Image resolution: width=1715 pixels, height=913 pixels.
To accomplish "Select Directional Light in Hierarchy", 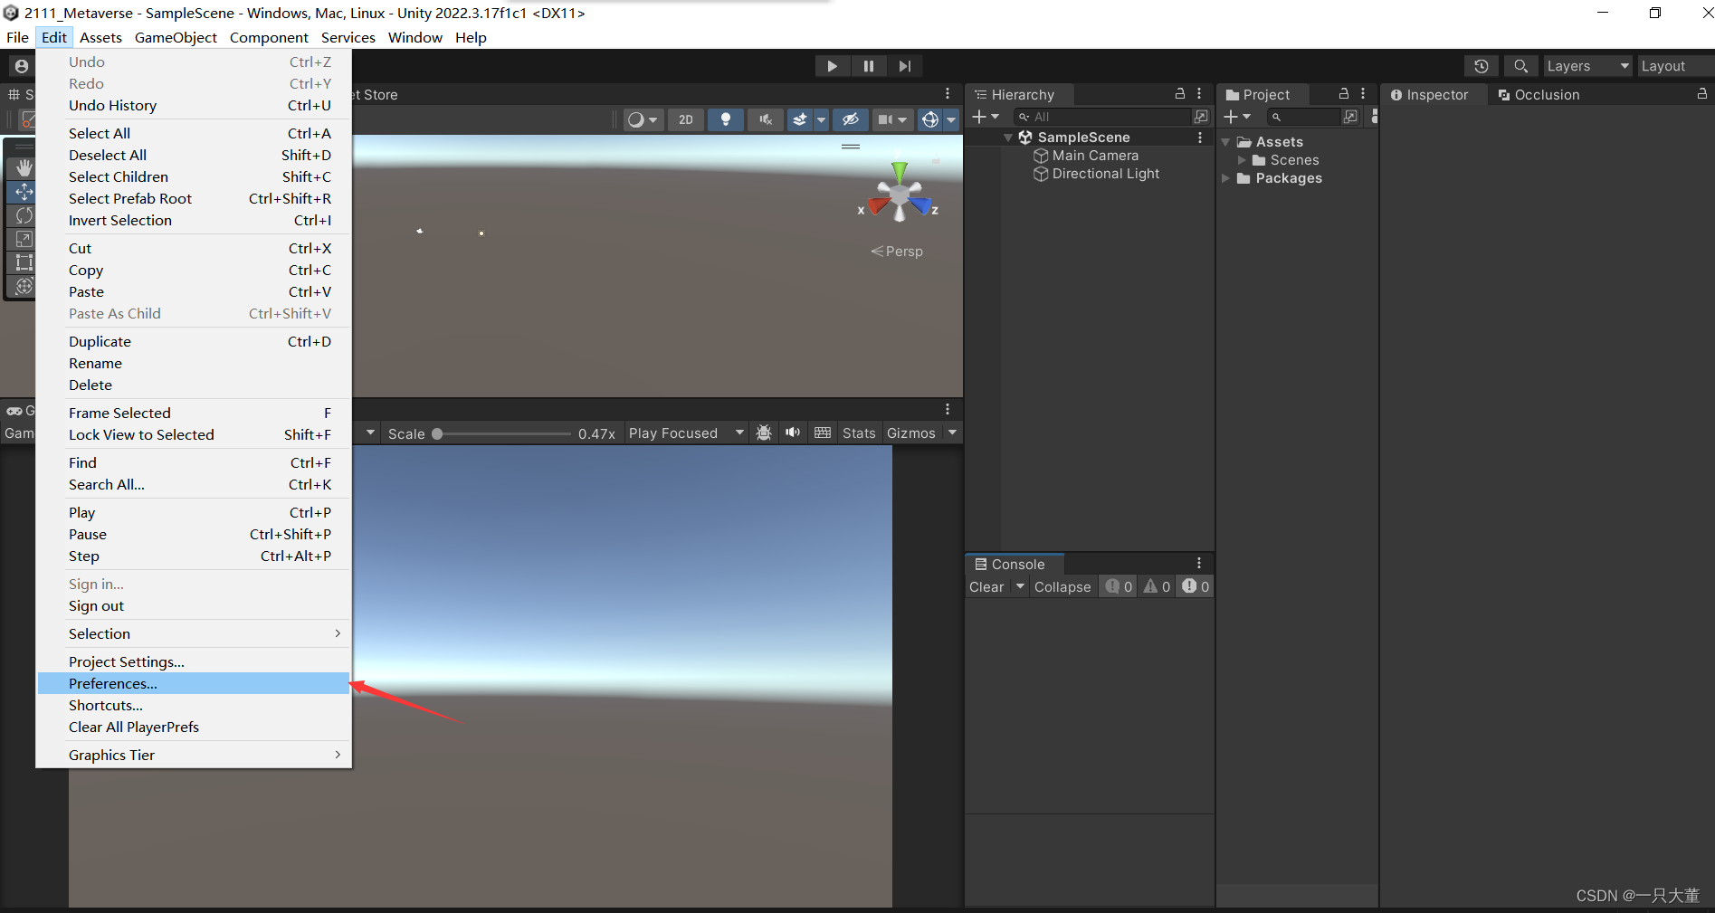I will tap(1105, 174).
